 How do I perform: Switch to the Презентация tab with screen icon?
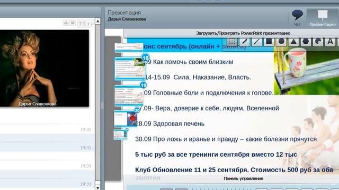pos(323,18)
